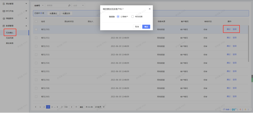Click the 取消 button in the dialog

pos(137,27)
